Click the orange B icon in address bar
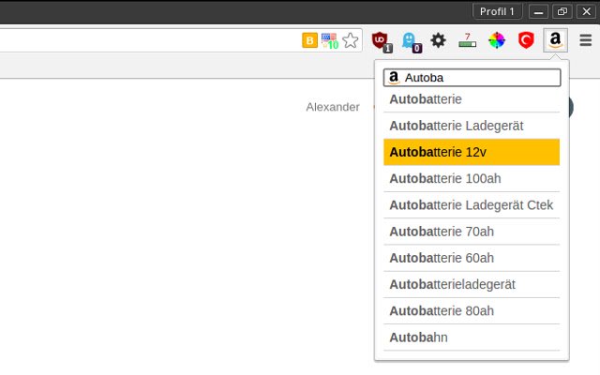 (309, 40)
